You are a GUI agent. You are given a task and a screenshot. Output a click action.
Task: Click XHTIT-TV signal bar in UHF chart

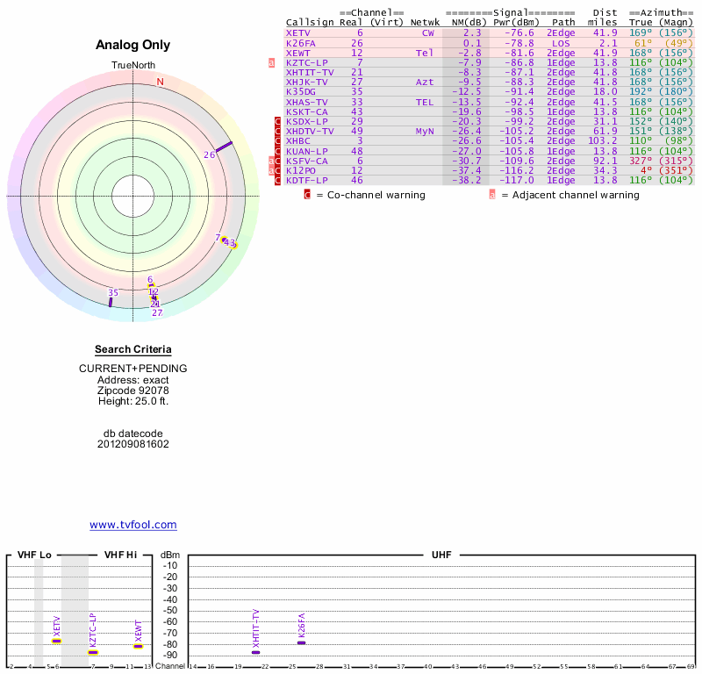click(256, 652)
